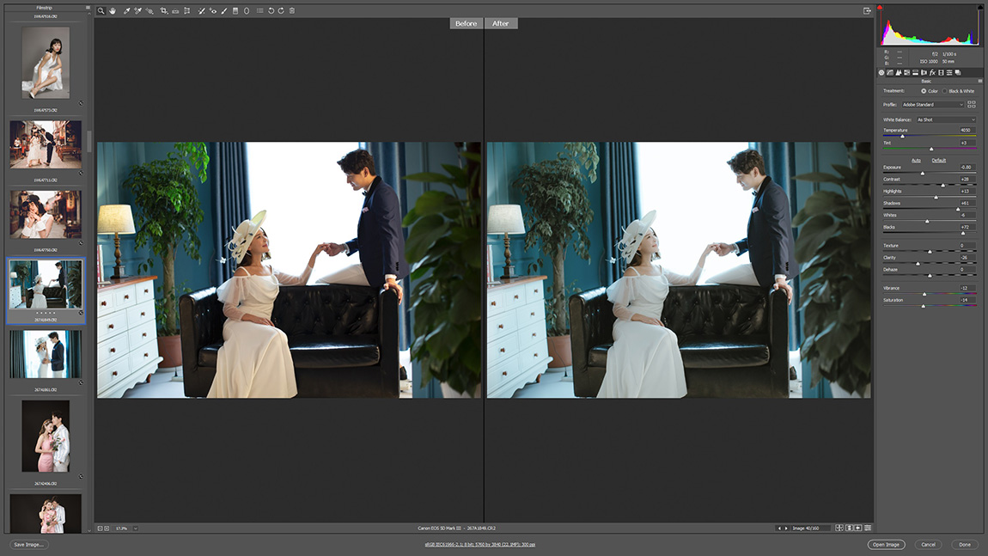Select the pink dress couple thumbnail in filmstrip
This screenshot has width=988, height=556.
click(x=46, y=437)
